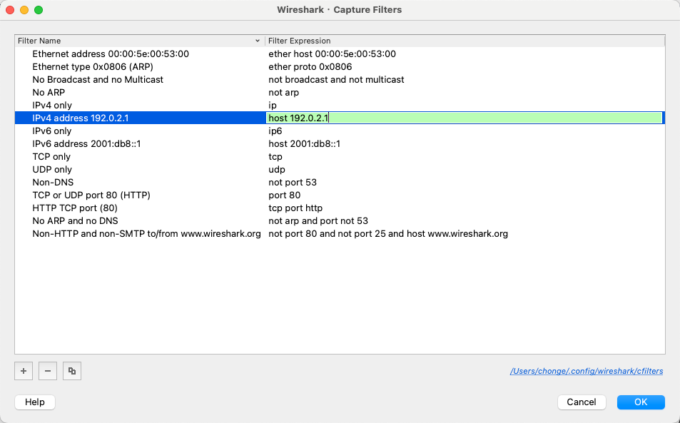Click the plus icon to add filter
The image size is (680, 423).
[24, 371]
